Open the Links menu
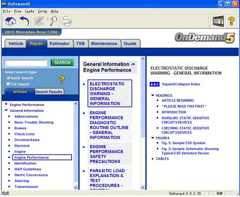This screenshot has height=197, width=240. pos(30,11)
